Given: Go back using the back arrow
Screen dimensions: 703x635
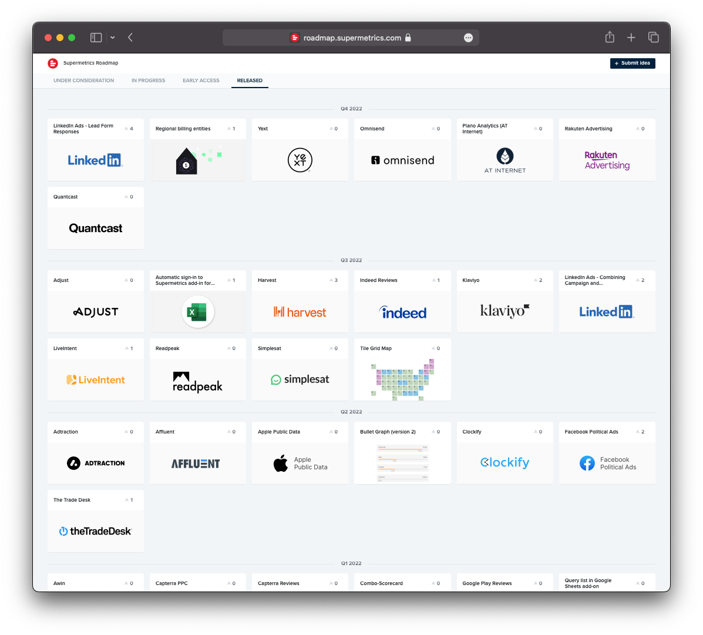Looking at the screenshot, I should click(130, 38).
